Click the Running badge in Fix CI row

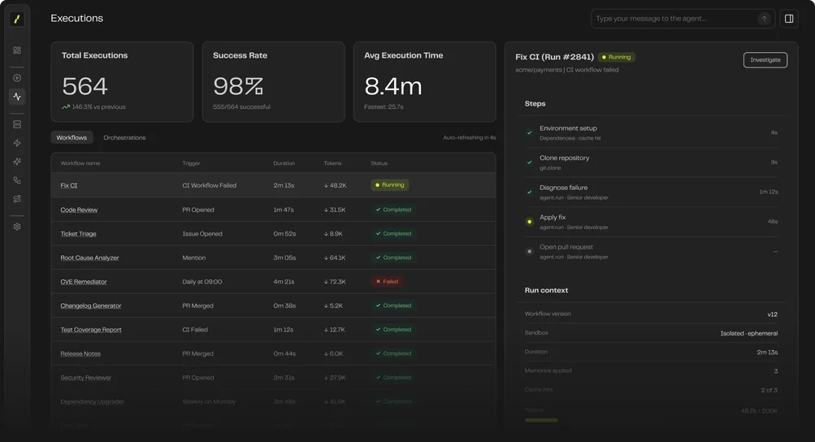390,185
